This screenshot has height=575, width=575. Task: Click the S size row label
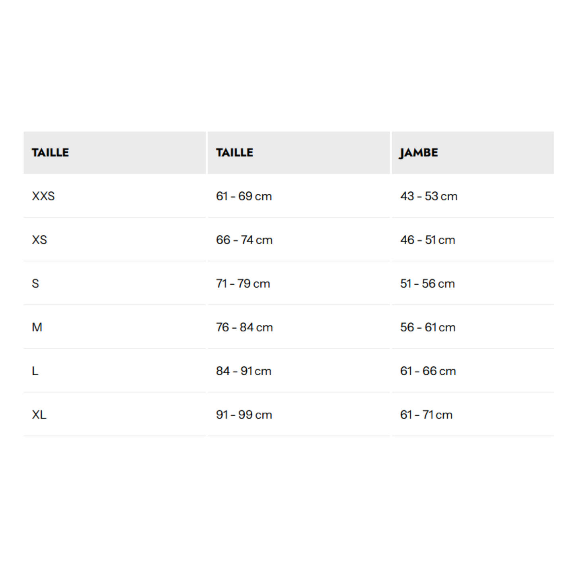click(35, 284)
